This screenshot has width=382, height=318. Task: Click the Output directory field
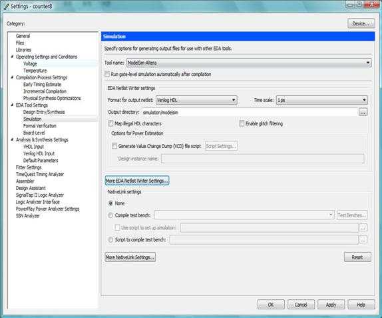tap(250, 112)
